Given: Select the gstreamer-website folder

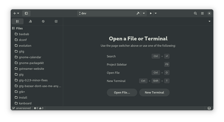Looking at the screenshot, I should tap(37, 69).
